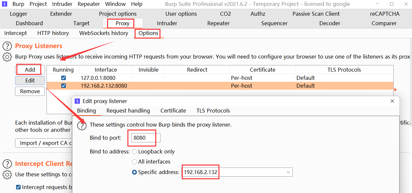
Task: Open the Passive Scan Client tab
Action: click(316, 14)
